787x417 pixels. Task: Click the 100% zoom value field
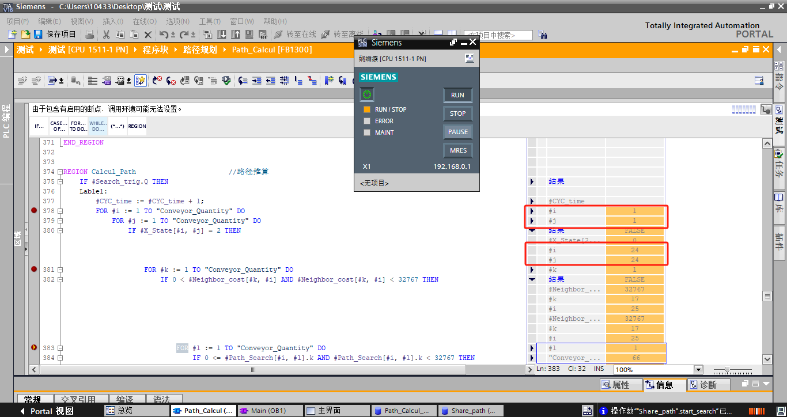(654, 370)
